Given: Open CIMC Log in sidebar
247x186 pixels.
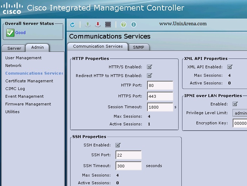Looking at the screenshot, I should point(15,89).
